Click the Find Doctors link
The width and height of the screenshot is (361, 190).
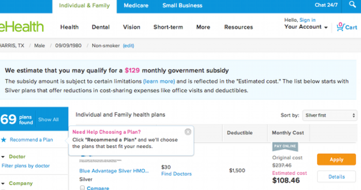[177, 174]
